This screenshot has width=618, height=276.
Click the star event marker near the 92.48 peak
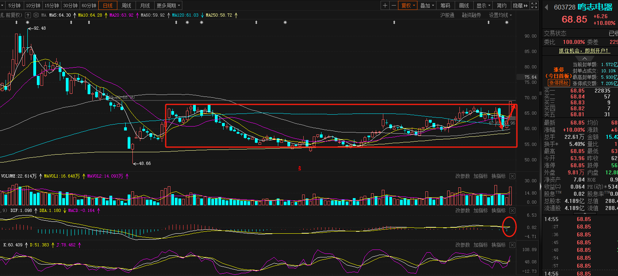coord(28,23)
